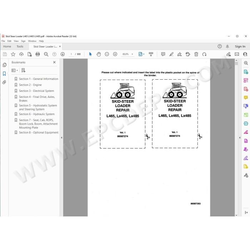Open the Window menu
Image resolution: width=250 pixels, height=250 pixels.
[32, 41]
